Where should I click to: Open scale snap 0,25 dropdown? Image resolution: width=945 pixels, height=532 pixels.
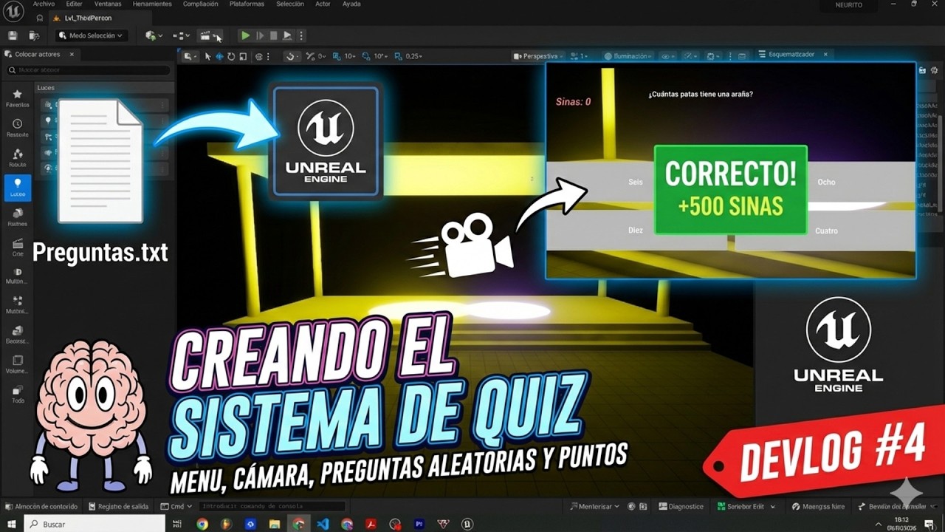coord(412,56)
